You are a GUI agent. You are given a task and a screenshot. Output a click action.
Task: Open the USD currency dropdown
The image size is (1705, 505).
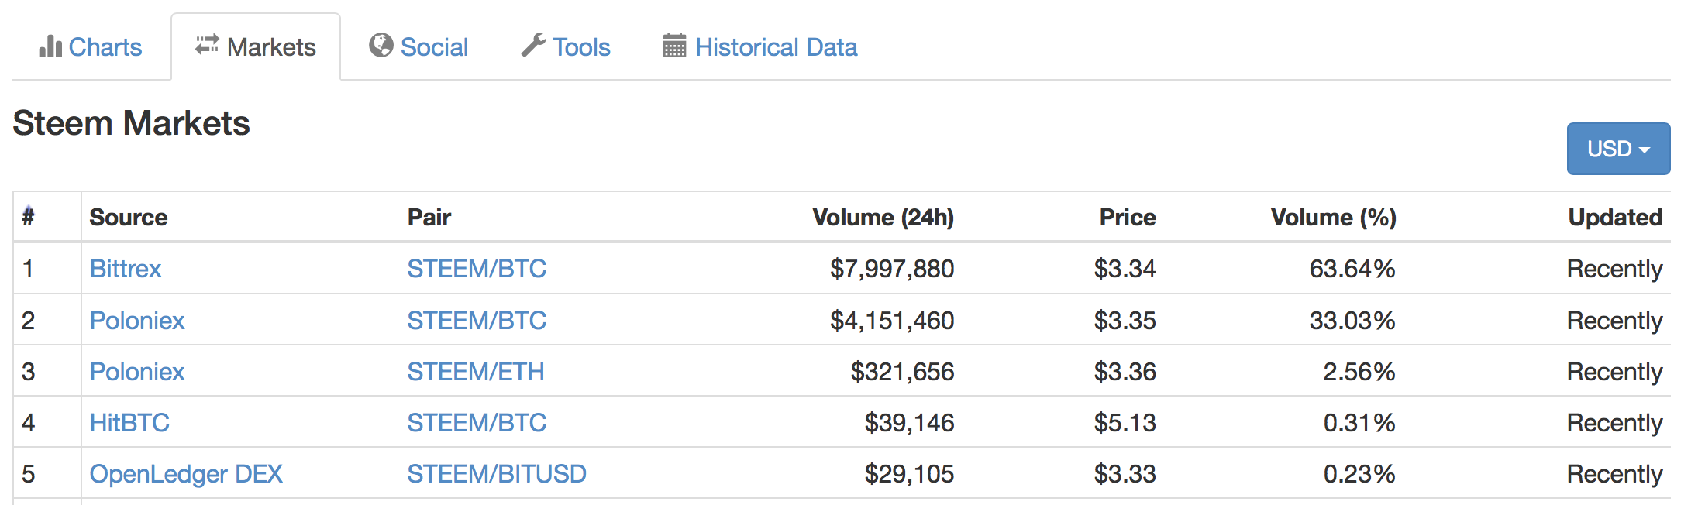(x=1618, y=149)
